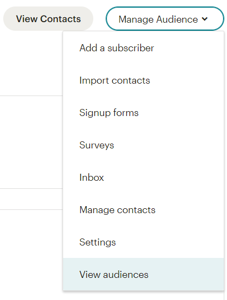Viewport: 227px width, 300px height.
Task: Click the chevron arrow beside Manage Audience
Action: (204, 19)
